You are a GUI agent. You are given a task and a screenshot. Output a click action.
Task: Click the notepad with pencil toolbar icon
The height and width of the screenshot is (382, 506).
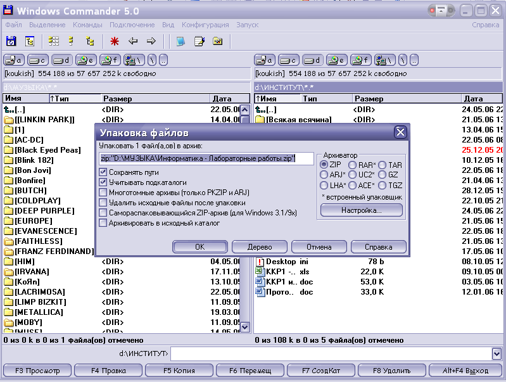click(199, 41)
